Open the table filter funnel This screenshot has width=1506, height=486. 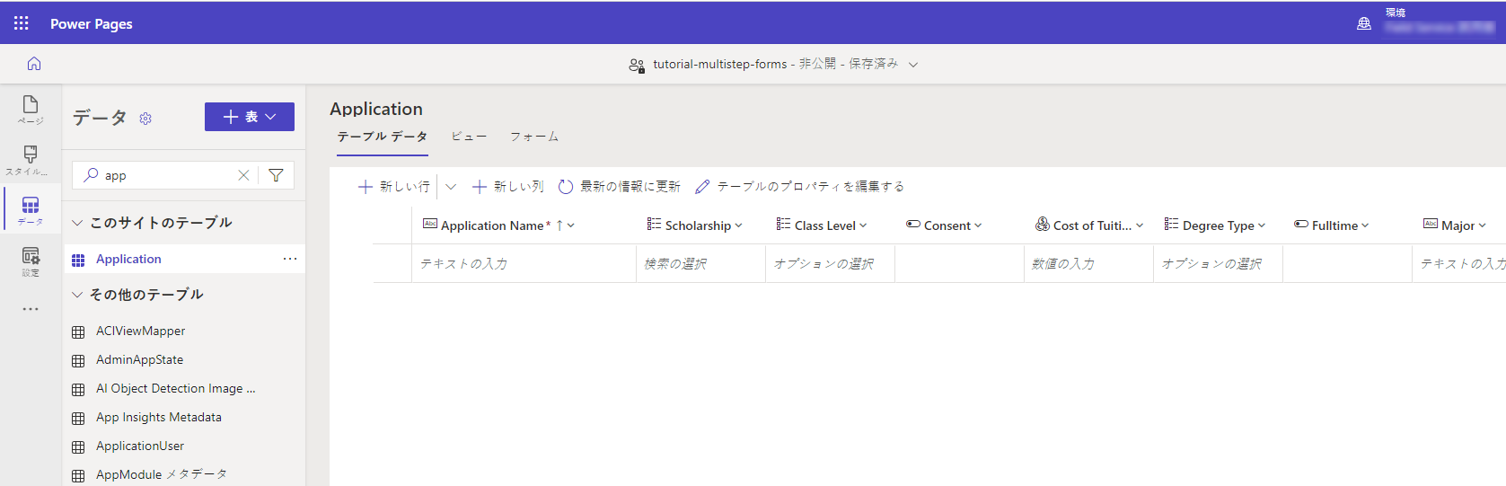pyautogui.click(x=277, y=175)
